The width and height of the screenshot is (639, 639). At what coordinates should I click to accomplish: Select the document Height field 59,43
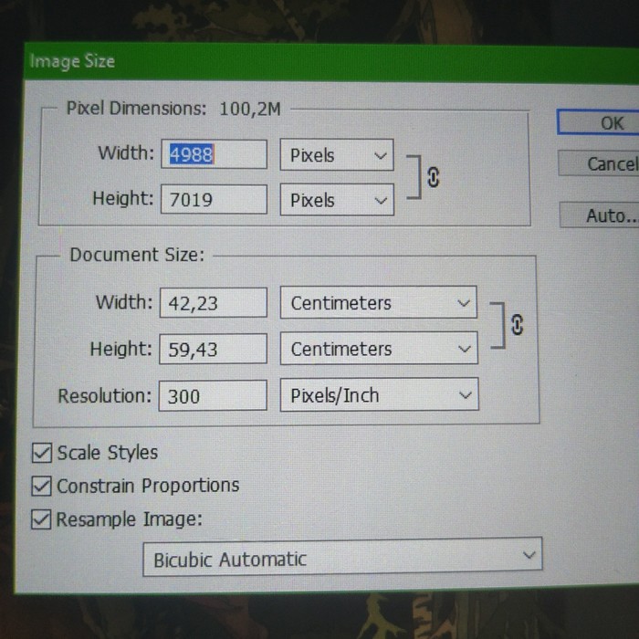[x=214, y=349]
